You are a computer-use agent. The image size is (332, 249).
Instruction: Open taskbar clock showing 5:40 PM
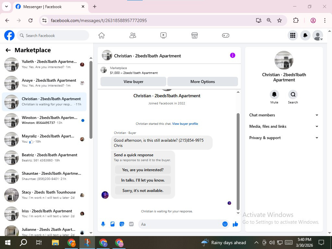coord(304,243)
